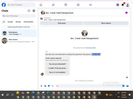Viewport: 133px width, 99px height.
Task: Click listing thumbnail in chat header
Action: pos(43,13)
